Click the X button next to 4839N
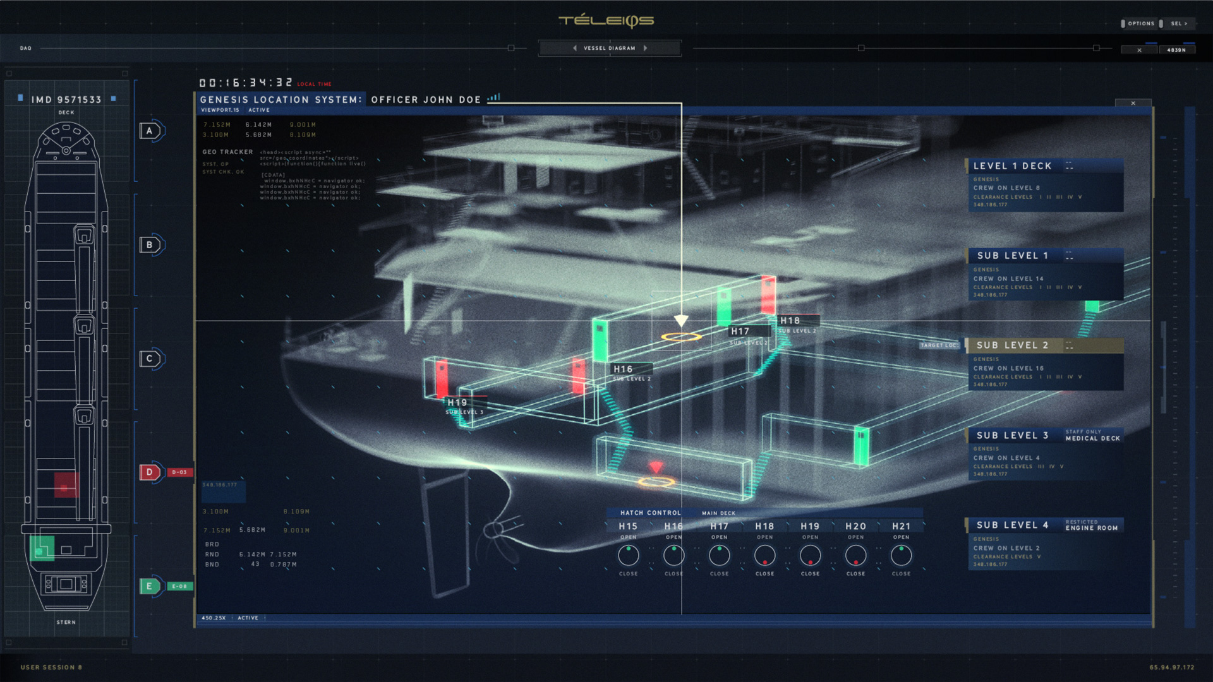 (x=1139, y=50)
